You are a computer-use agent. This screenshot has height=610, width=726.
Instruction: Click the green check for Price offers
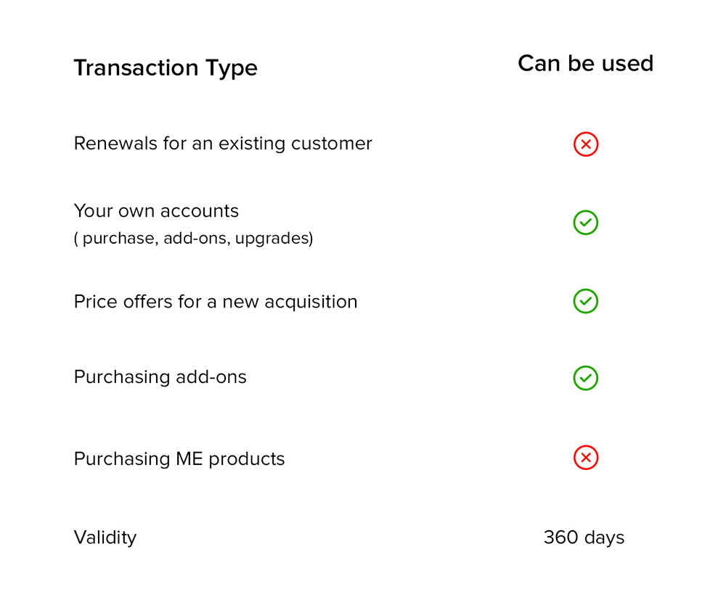[586, 301]
